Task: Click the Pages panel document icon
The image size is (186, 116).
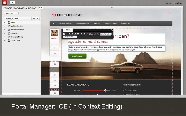Action: coord(5,8)
